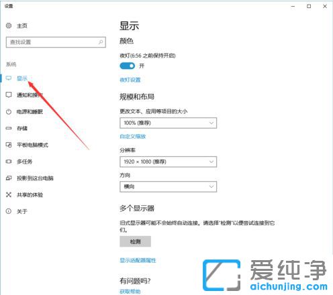The height and width of the screenshot is (295, 333).
Task: Open the 1920 × 1080 resolution dropdown
Action: tap(168, 162)
